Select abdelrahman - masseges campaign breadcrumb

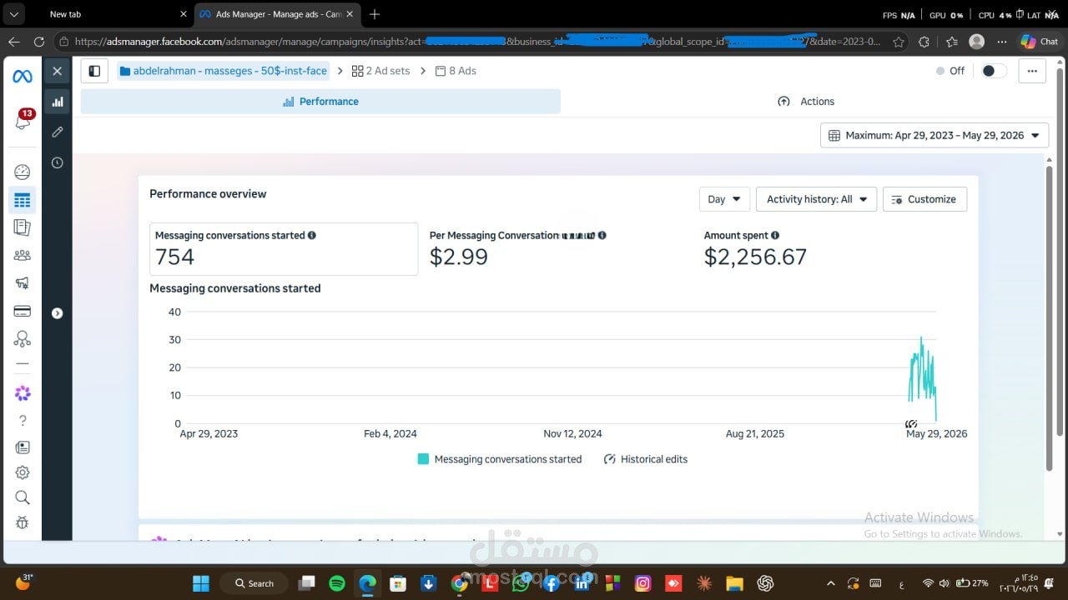(223, 71)
